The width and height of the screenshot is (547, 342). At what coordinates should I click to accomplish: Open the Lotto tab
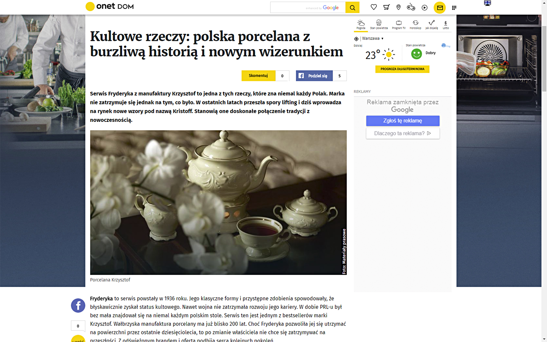point(446,25)
